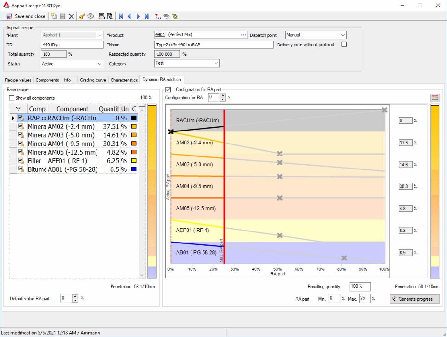Click the Quantit column header

[x=109, y=109]
